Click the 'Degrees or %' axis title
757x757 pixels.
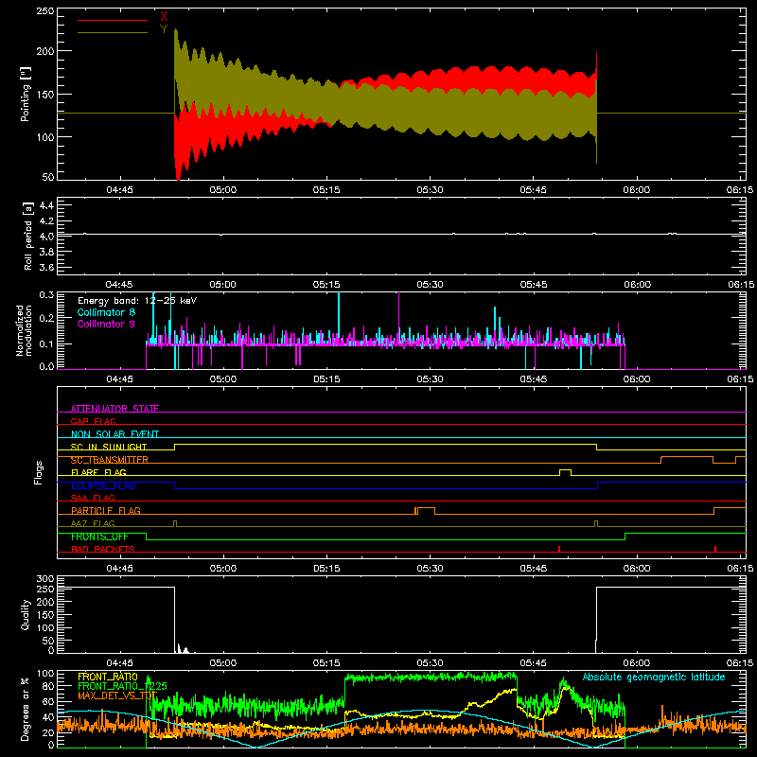pyautogui.click(x=26, y=709)
